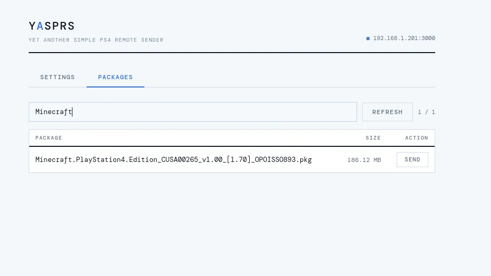Click the 192.168.1.201:3000 address text
The height and width of the screenshot is (276, 491).
(404, 38)
